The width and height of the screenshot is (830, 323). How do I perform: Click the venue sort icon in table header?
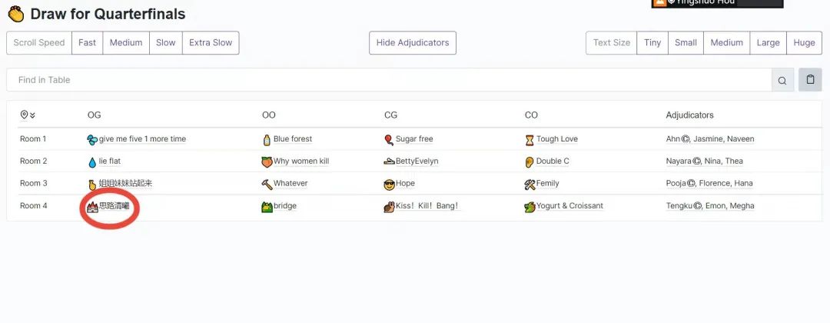tap(28, 115)
